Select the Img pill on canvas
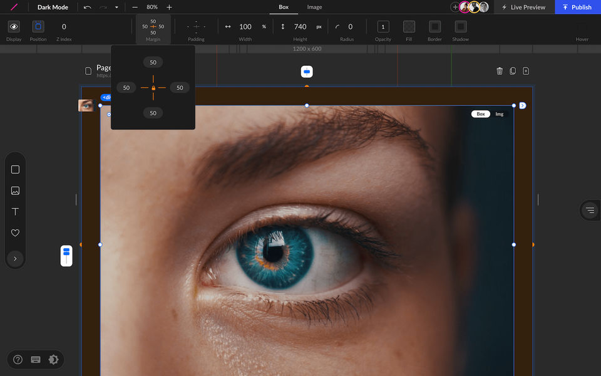The height and width of the screenshot is (376, 601). click(x=499, y=114)
